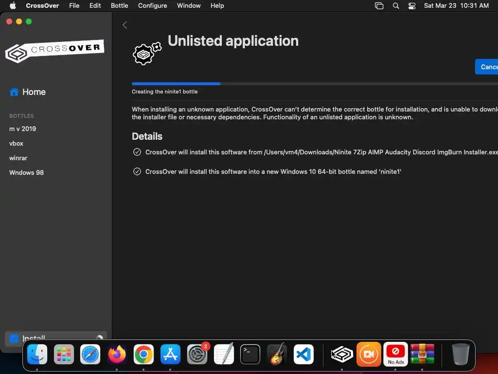Select the vbox bottle
This screenshot has height=374, width=498.
pyautogui.click(x=16, y=144)
